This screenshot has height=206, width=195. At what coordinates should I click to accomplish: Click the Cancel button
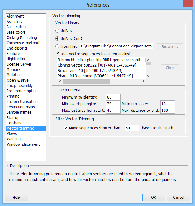178,197
